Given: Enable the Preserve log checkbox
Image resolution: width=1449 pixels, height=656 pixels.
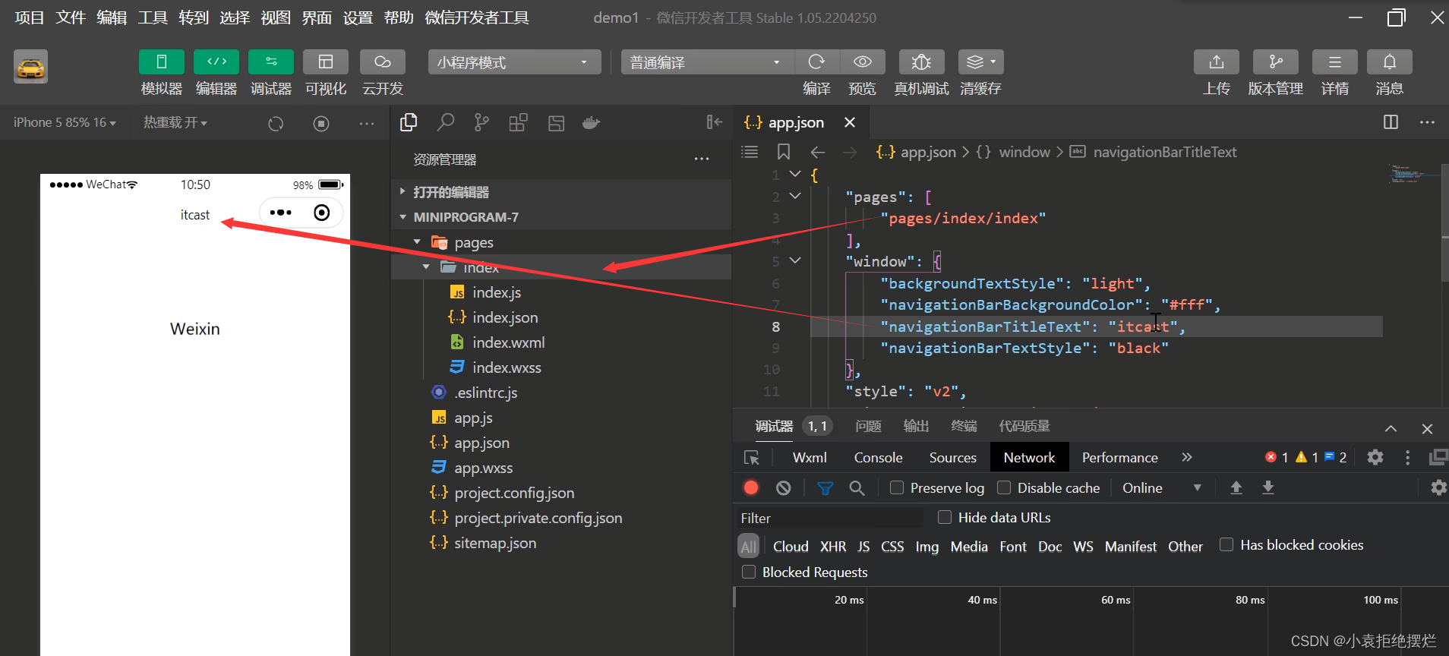Looking at the screenshot, I should point(897,487).
